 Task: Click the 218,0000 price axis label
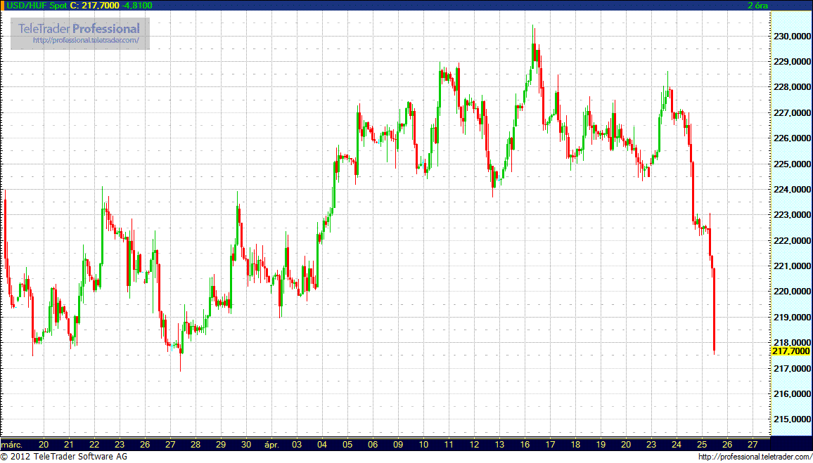pos(793,343)
